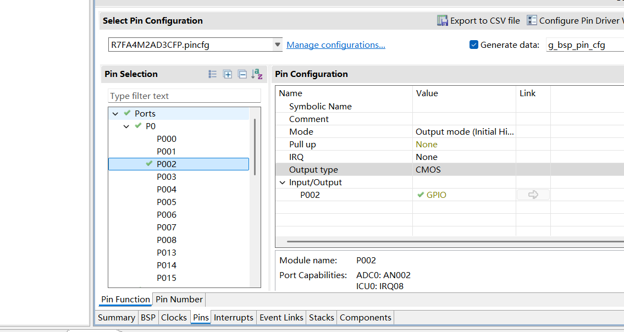Open the BSP tab
The height and width of the screenshot is (332, 624).
click(x=148, y=318)
